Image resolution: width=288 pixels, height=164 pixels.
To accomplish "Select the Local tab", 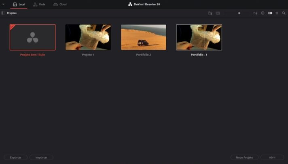I will (x=19, y=4).
